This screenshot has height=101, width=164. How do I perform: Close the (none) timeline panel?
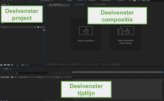tap(2, 69)
